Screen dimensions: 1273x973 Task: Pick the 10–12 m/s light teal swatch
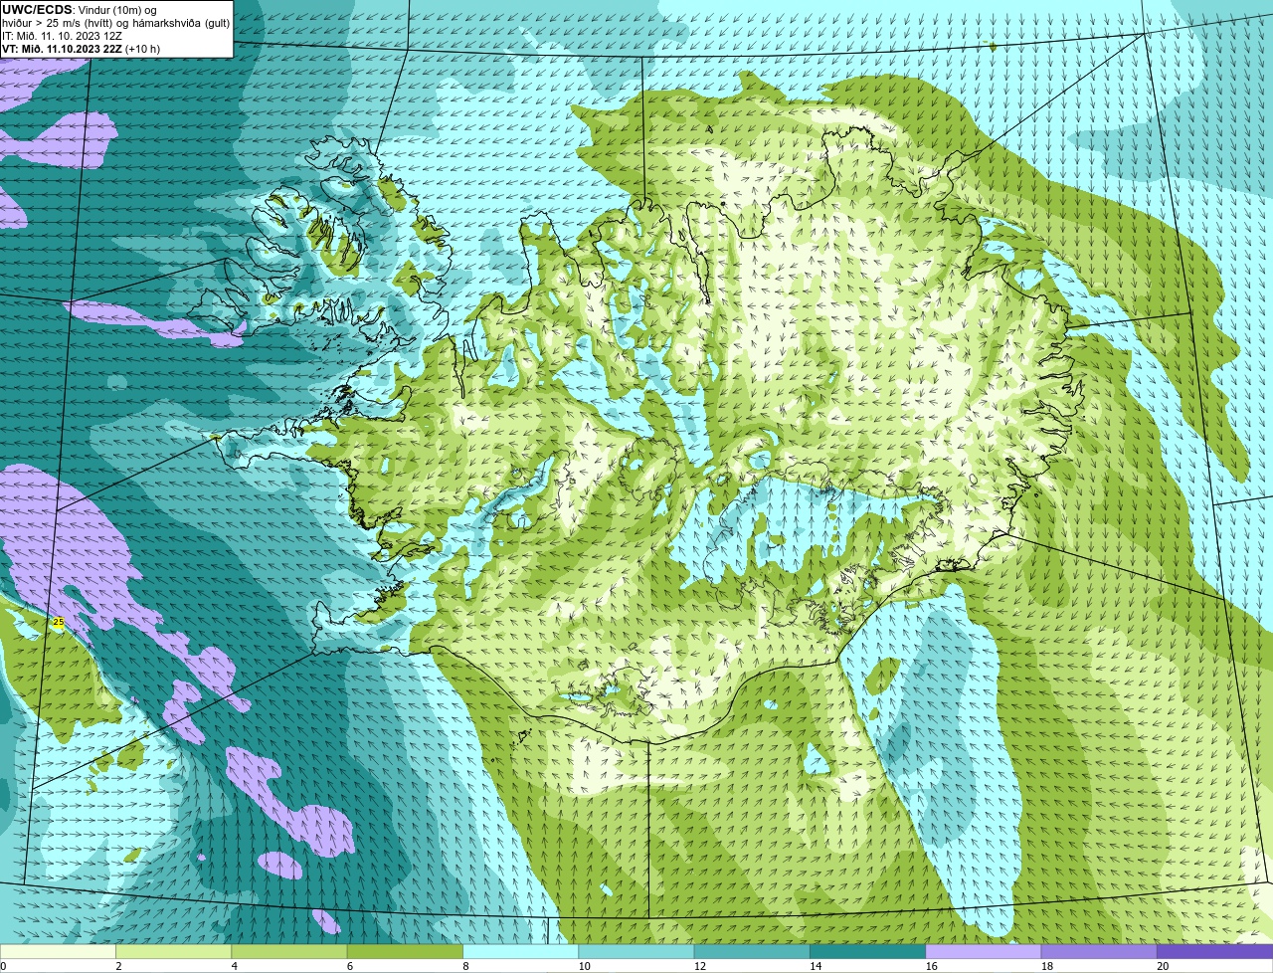(x=636, y=951)
